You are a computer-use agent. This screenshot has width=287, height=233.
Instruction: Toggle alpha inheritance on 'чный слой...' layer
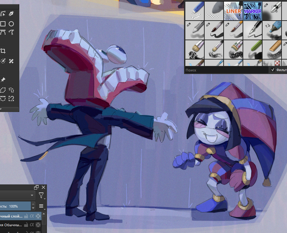click(x=32, y=216)
